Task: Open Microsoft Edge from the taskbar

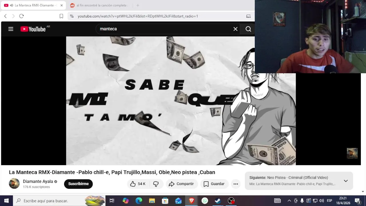Action: coord(139,201)
